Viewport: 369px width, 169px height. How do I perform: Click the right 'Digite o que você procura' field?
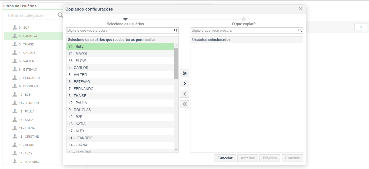click(247, 31)
